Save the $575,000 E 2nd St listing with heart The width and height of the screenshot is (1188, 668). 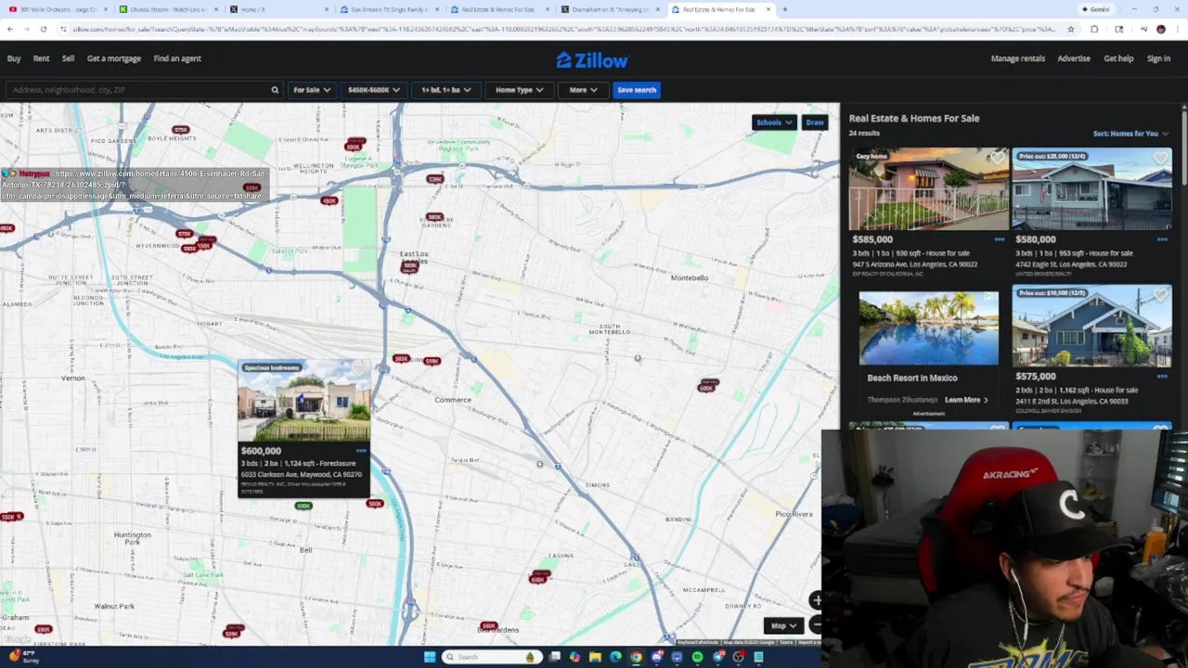[1160, 296]
